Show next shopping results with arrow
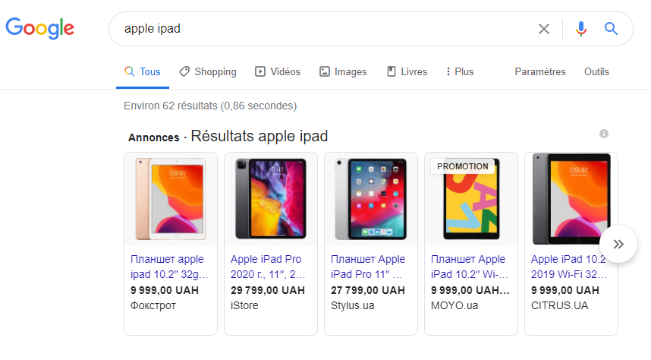This screenshot has height=360, width=651. tap(618, 244)
